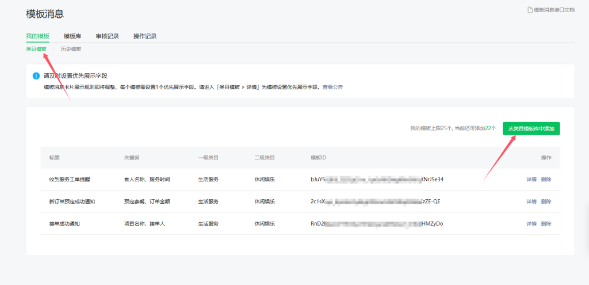Screen dimensions: 589x285
Task: View 详情 for 接单成功通知
Action: coord(531,224)
